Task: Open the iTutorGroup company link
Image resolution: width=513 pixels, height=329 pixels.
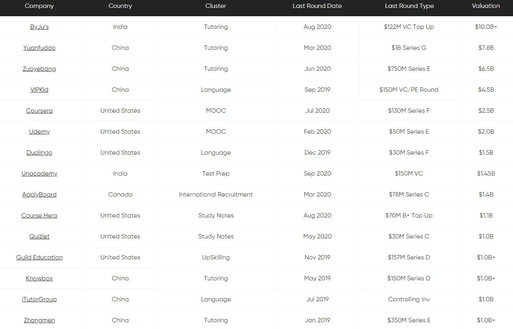Action: [x=39, y=299]
